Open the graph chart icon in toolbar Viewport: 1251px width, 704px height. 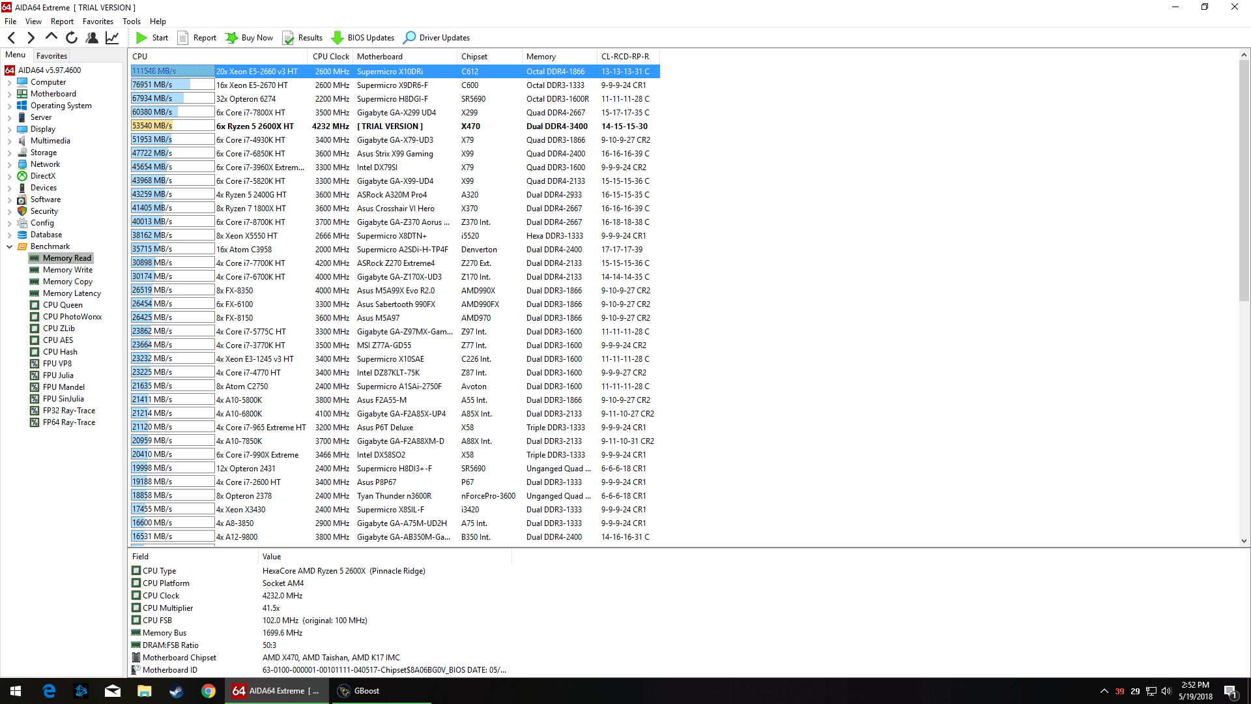point(112,38)
